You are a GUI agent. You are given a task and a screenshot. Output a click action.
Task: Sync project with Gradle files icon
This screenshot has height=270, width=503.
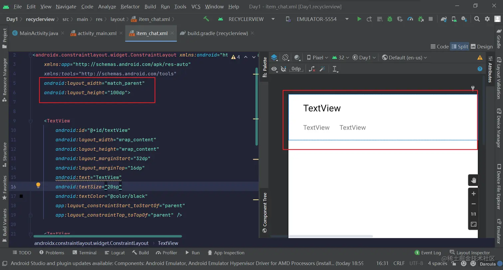pyautogui.click(x=444, y=19)
